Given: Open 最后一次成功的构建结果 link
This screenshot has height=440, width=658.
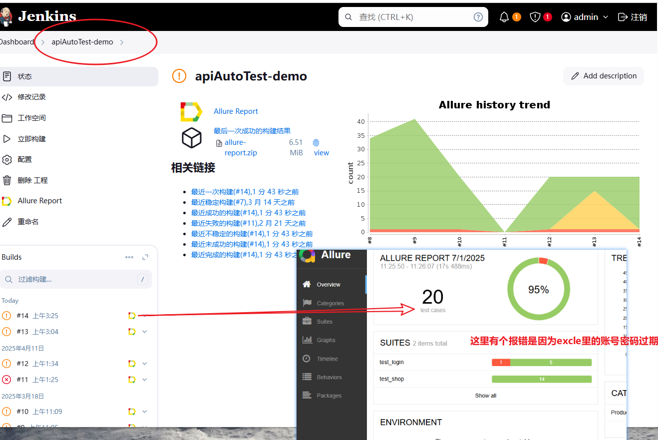Looking at the screenshot, I should tap(252, 131).
